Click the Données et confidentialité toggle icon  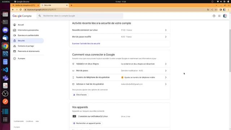14,35
